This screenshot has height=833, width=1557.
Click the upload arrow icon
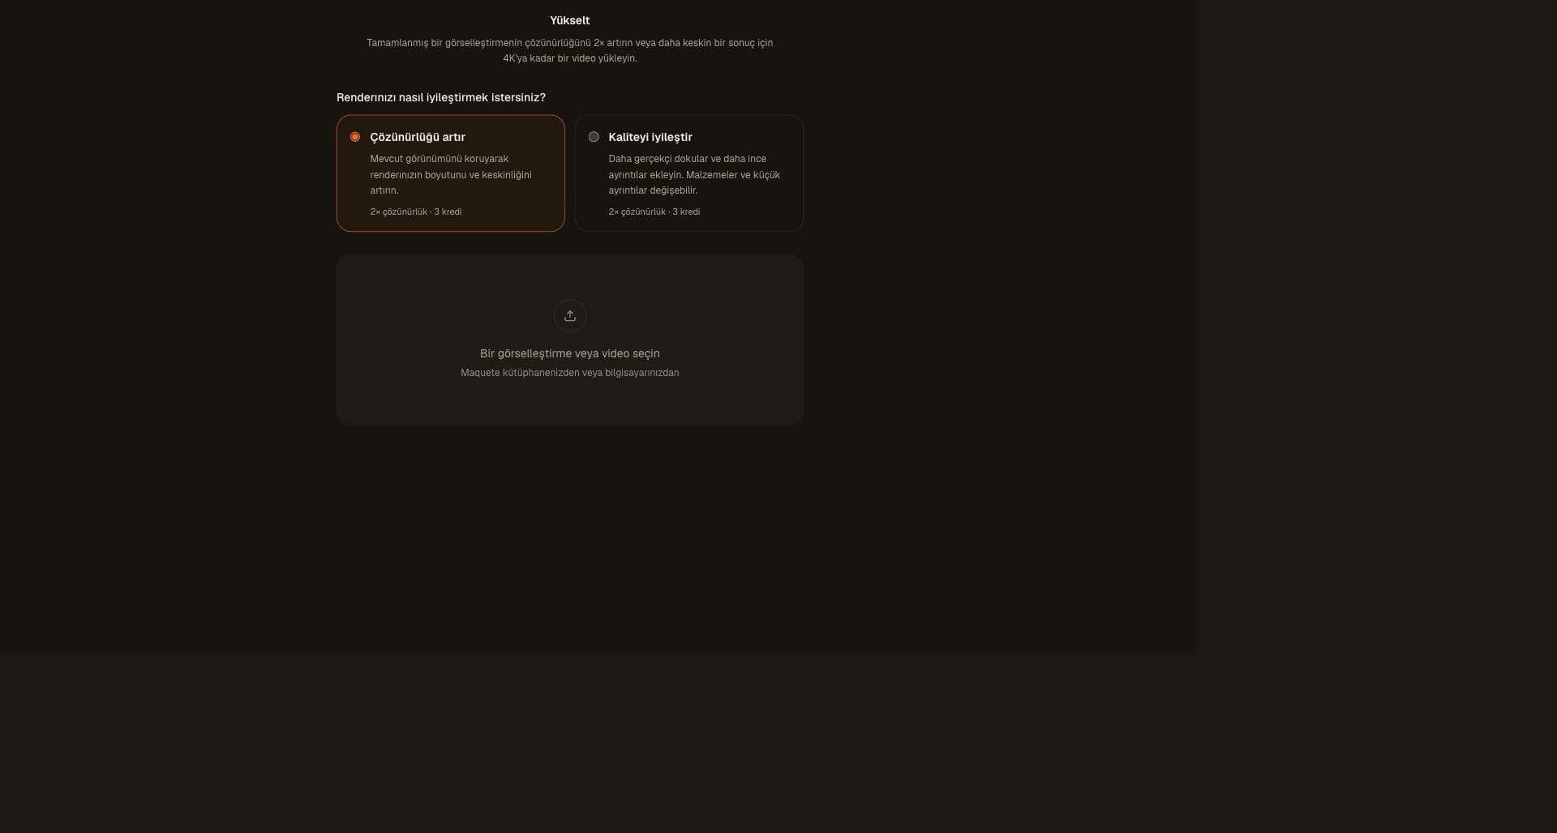[570, 316]
